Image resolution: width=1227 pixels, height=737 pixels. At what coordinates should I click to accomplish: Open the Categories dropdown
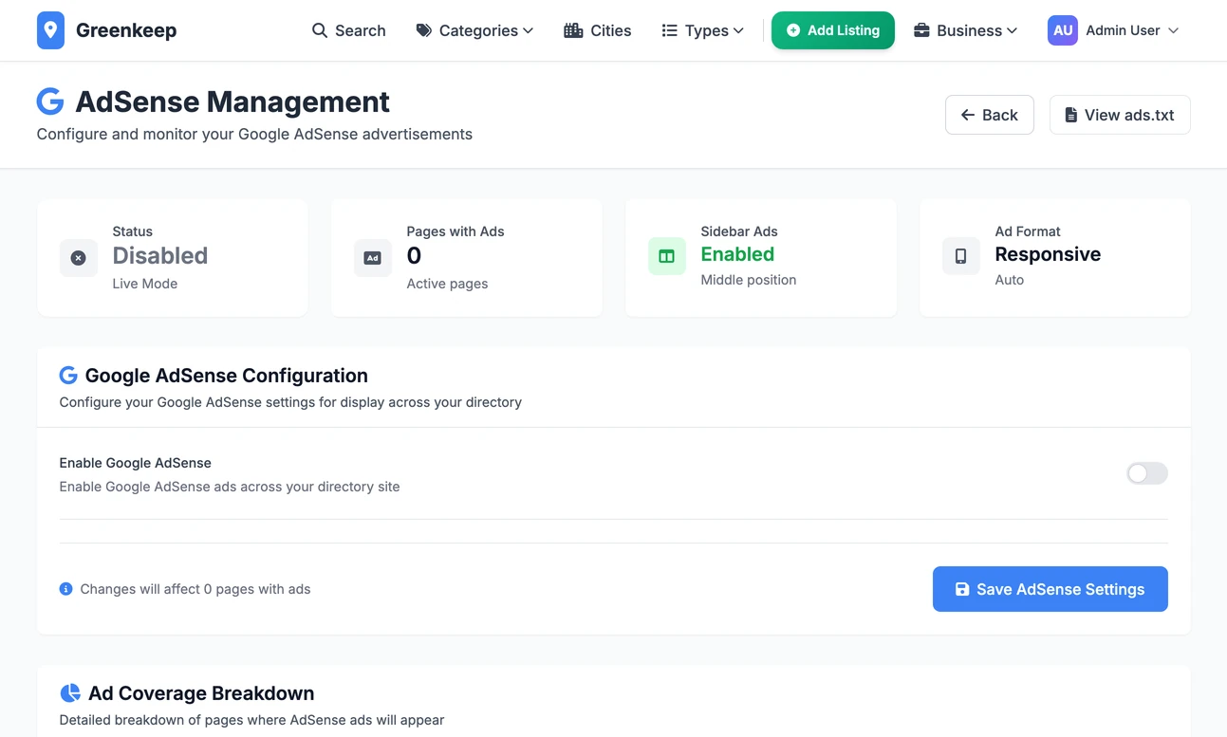click(x=474, y=30)
